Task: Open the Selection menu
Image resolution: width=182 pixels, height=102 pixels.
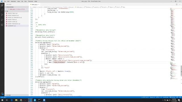Action: pos(13,1)
